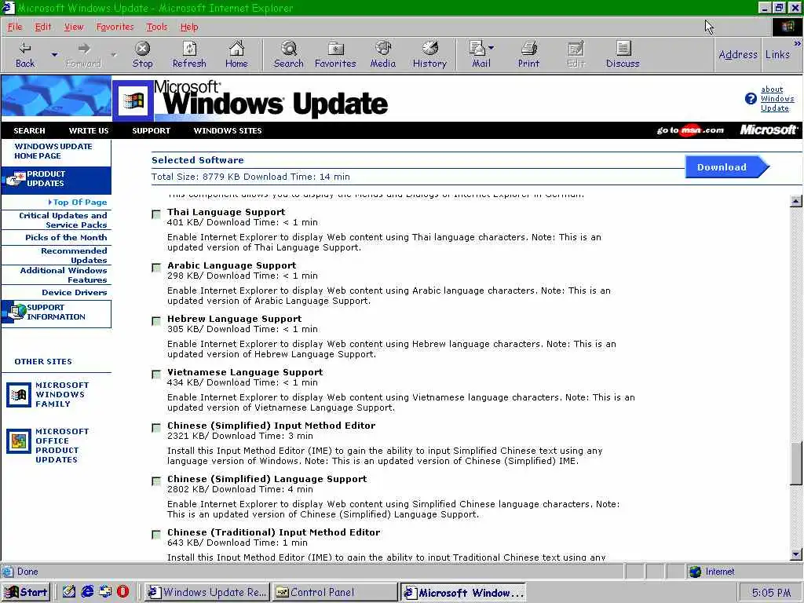Click the software list scrollbar thumb

coord(796,463)
